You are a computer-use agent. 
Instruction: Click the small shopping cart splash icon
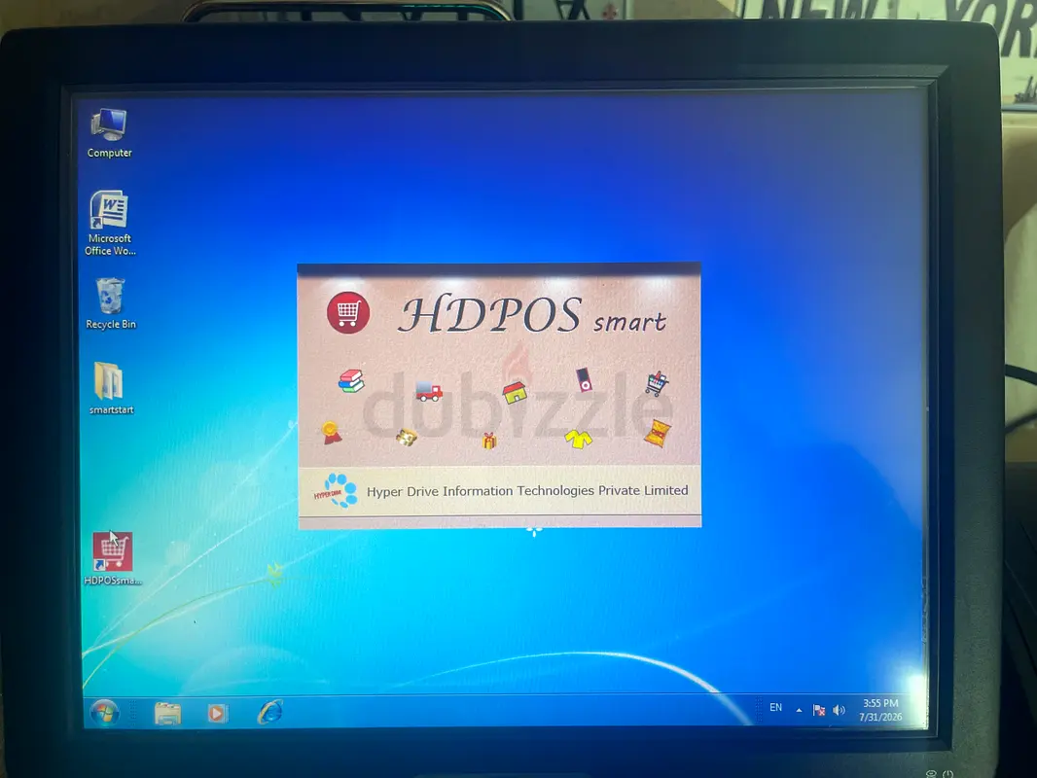click(x=657, y=383)
